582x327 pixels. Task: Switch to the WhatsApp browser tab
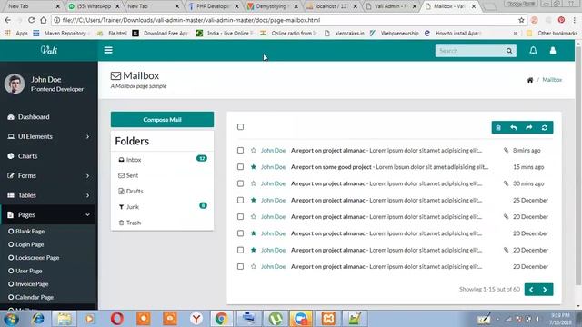pos(93,6)
